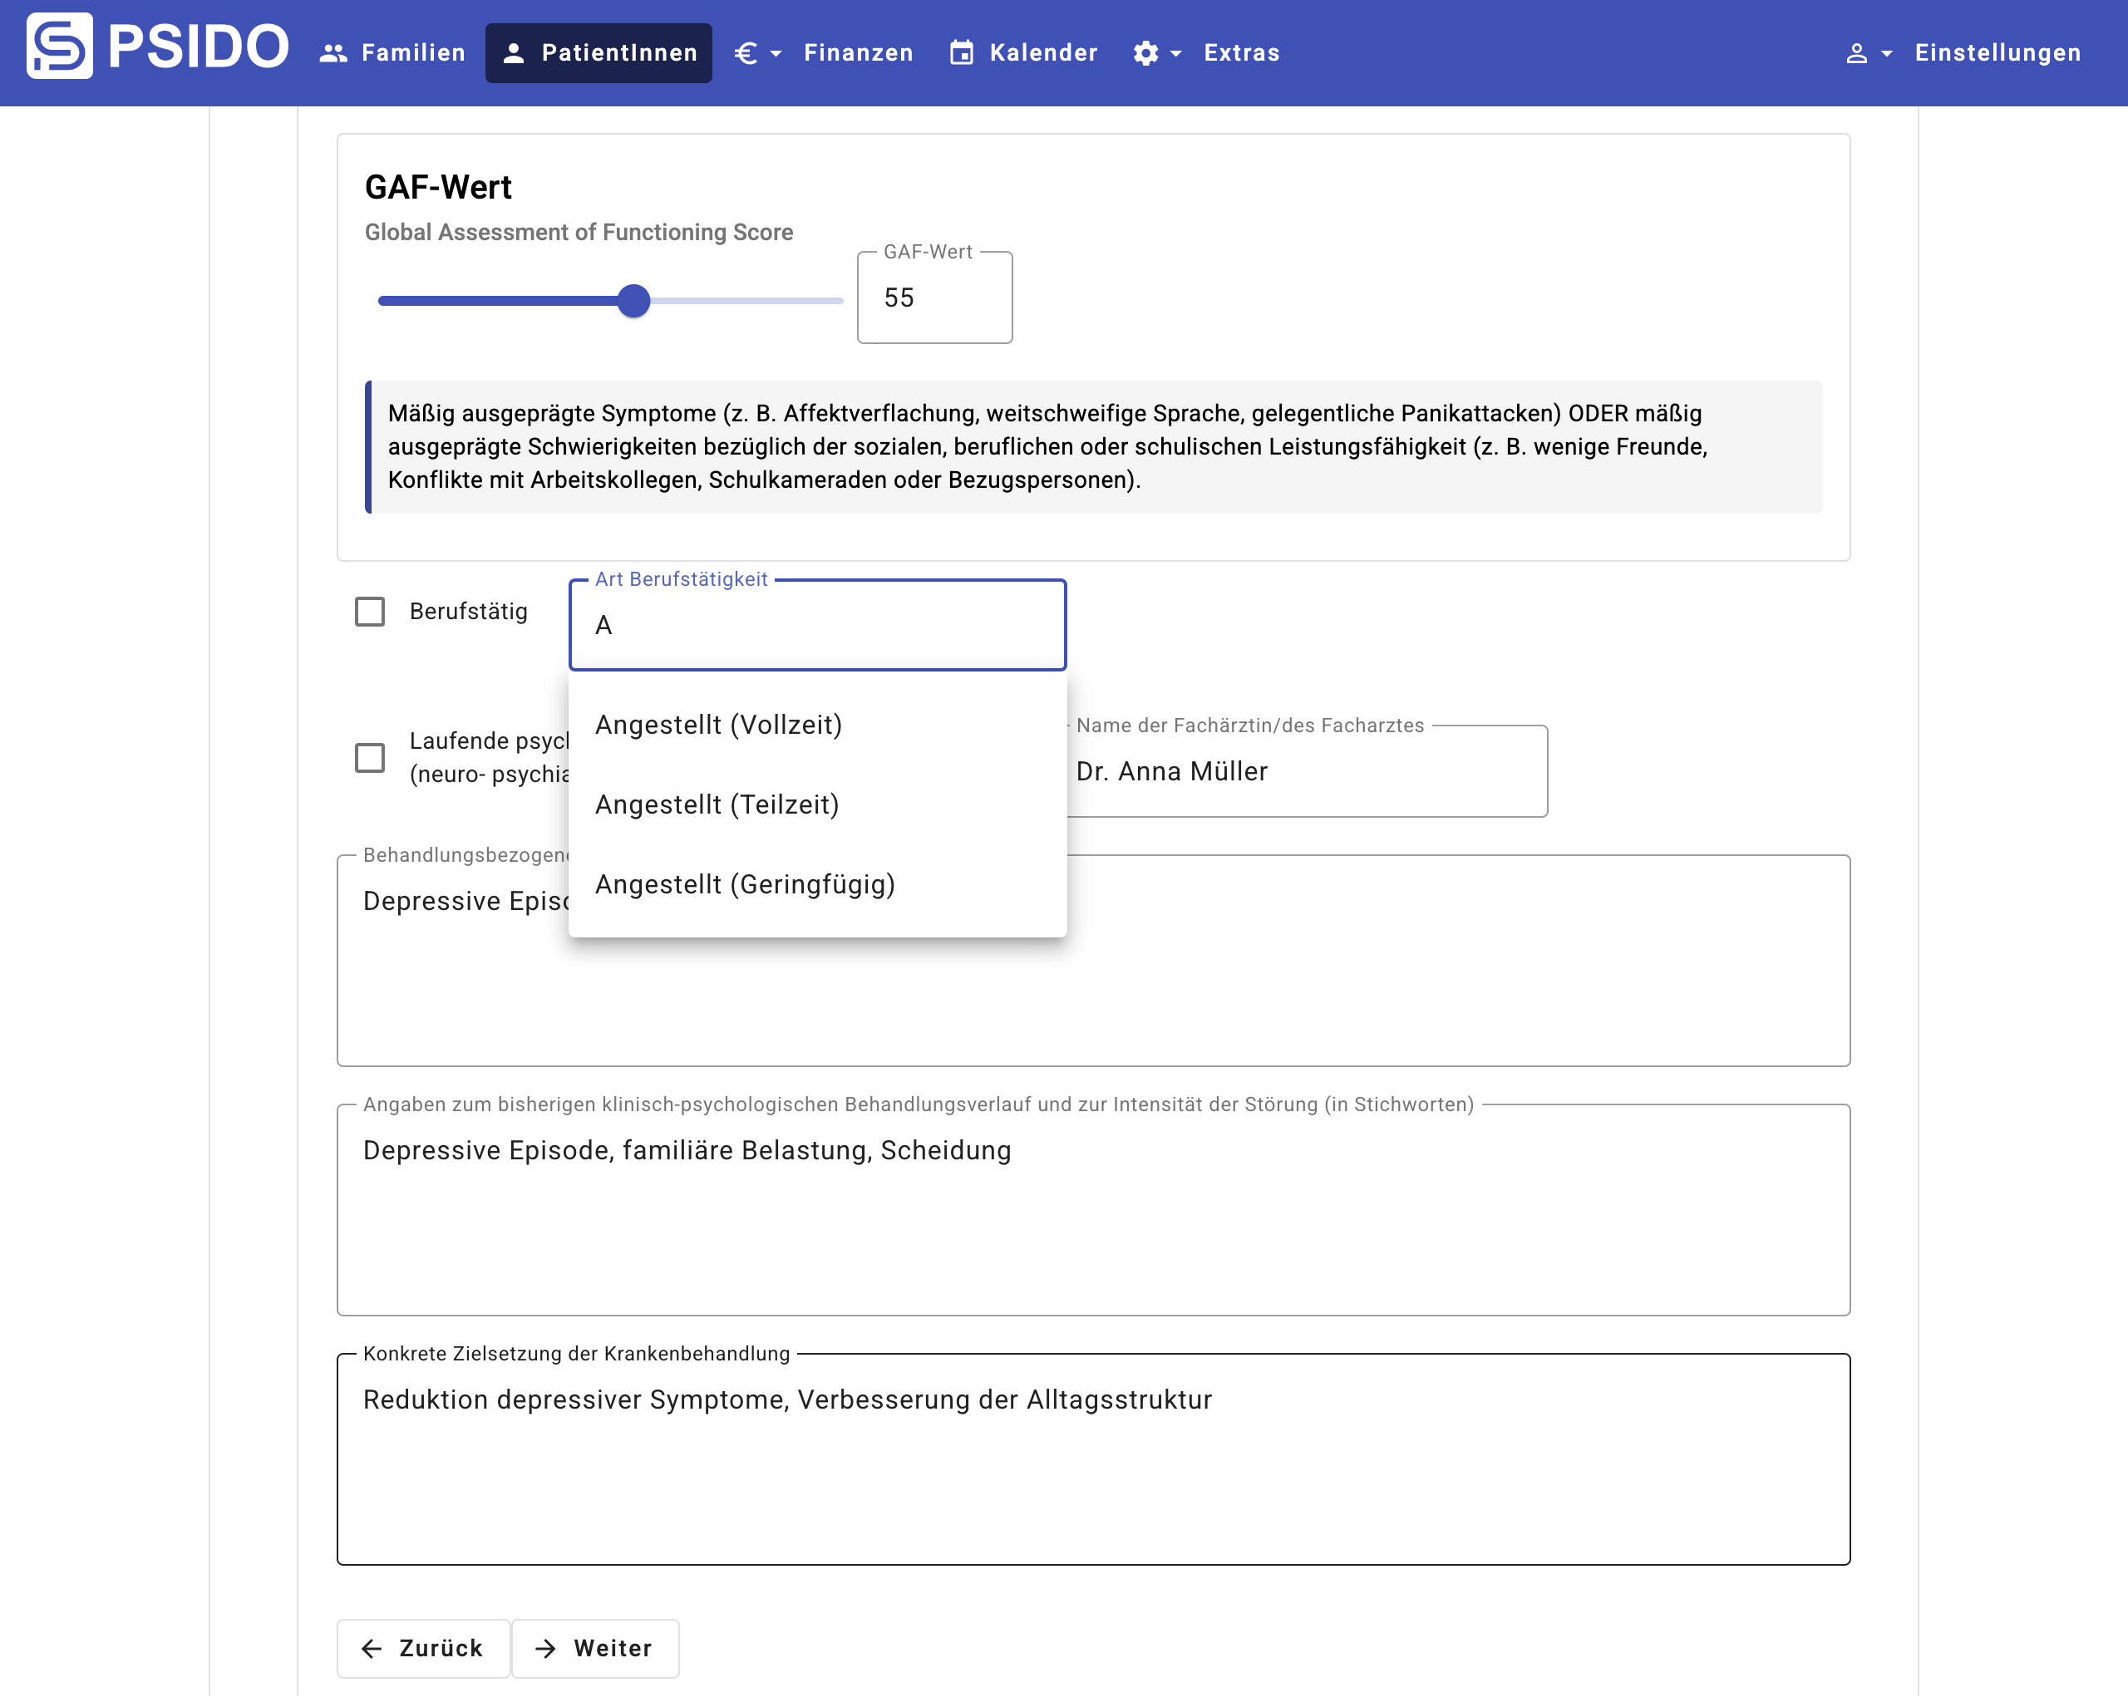Image resolution: width=2128 pixels, height=1702 pixels.
Task: Pick Angestellt (Geringfügig) option
Action: [x=744, y=884]
